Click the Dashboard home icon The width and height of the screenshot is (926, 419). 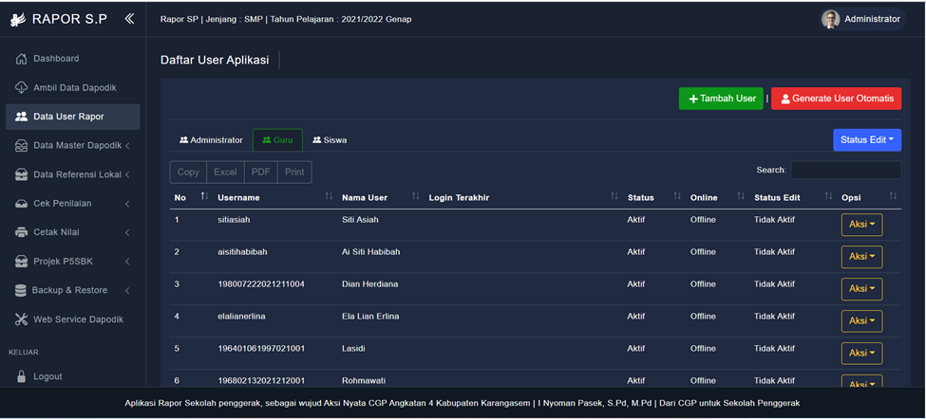click(22, 59)
